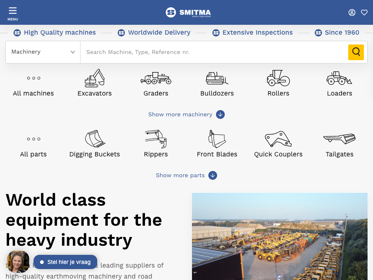This screenshot has width=373, height=280.
Task: Open the hamburger MENU
Action: [13, 13]
